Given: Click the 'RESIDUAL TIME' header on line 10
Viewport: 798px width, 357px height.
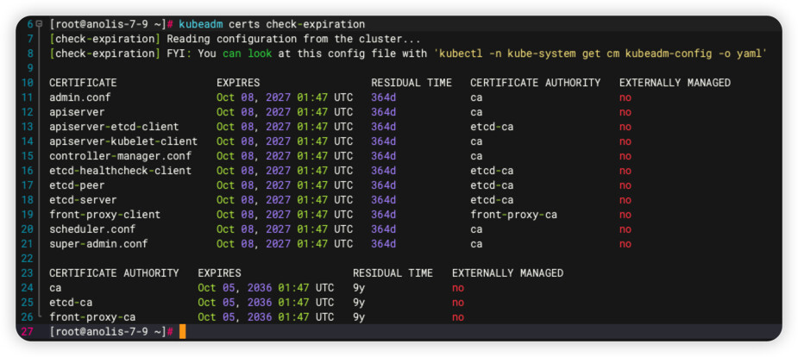Looking at the screenshot, I should point(412,83).
